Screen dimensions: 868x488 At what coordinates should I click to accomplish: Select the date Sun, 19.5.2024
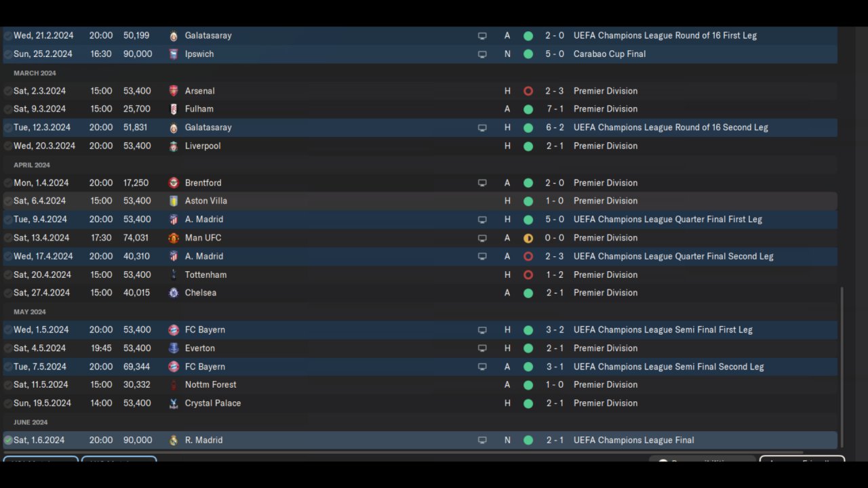coord(42,403)
